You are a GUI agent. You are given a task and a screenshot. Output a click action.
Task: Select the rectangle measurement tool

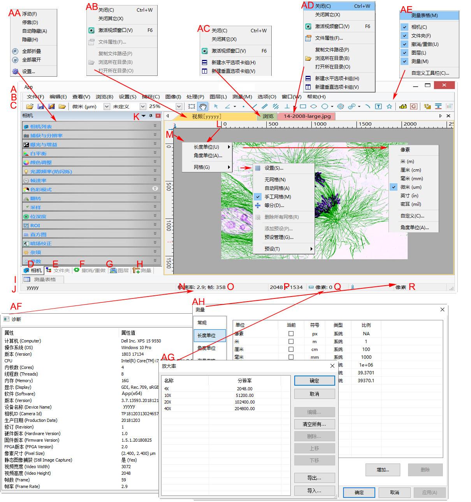[x=303, y=106]
